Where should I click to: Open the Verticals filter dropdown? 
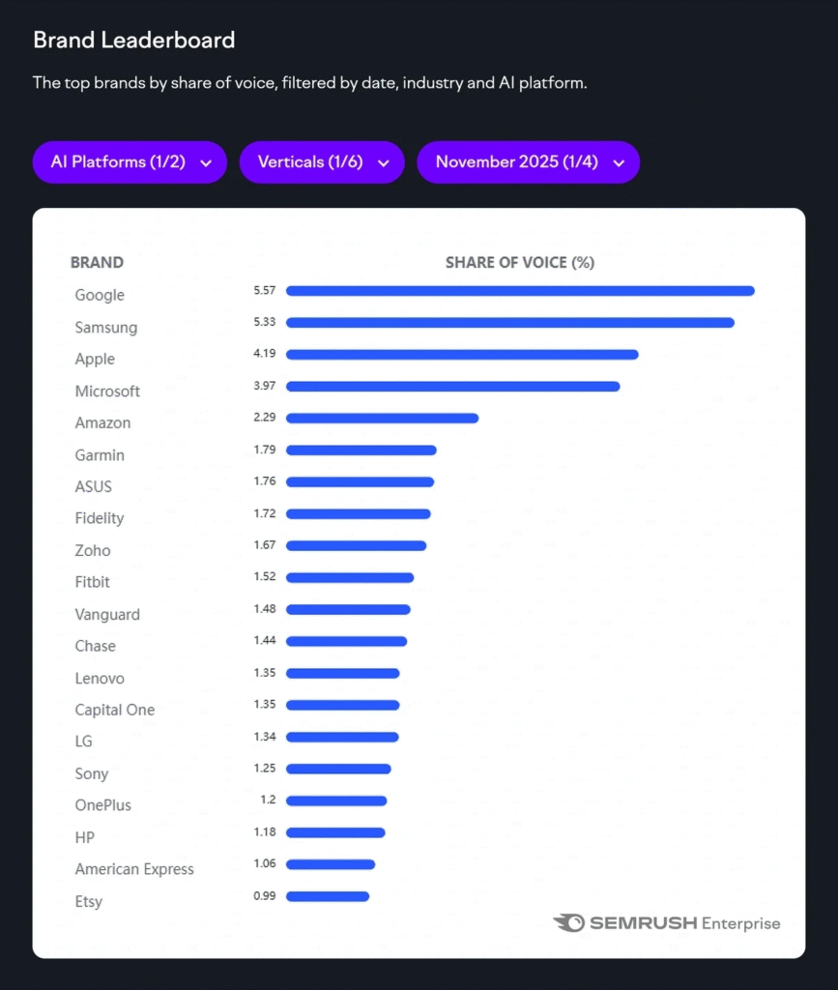[322, 162]
